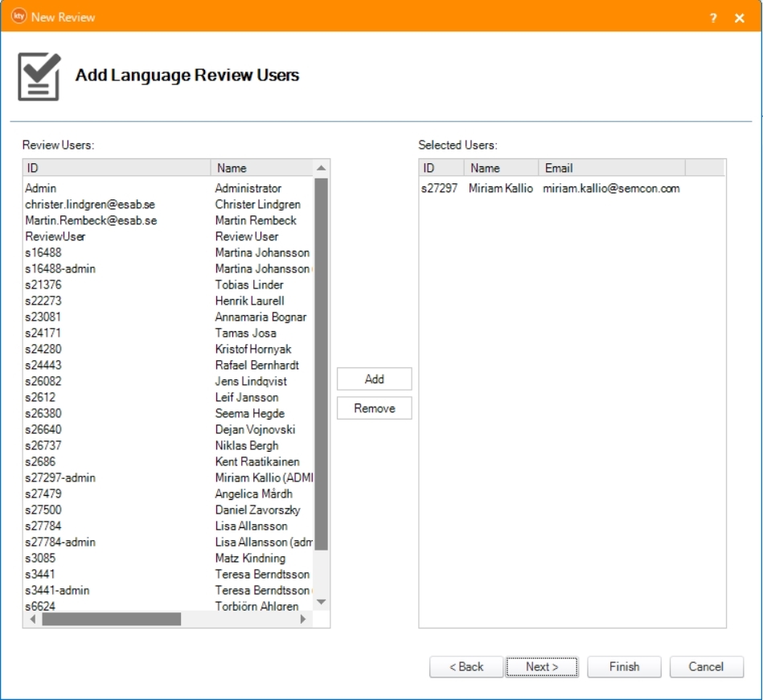Image resolution: width=763 pixels, height=700 pixels.
Task: Click the Remove button
Action: click(374, 408)
